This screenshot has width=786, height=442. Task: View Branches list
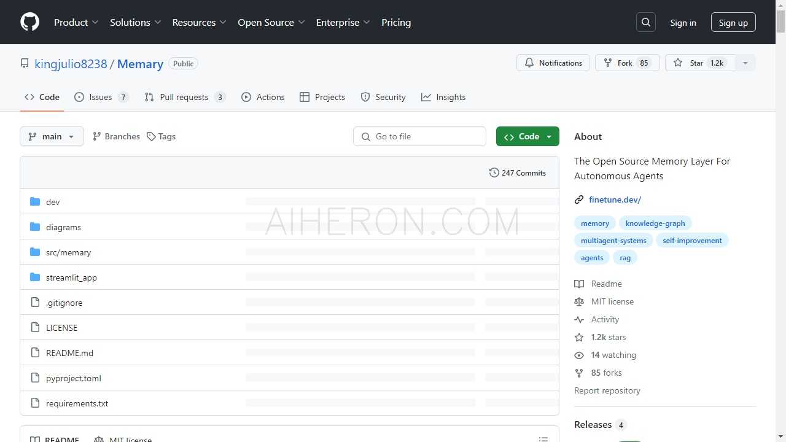[x=116, y=136]
